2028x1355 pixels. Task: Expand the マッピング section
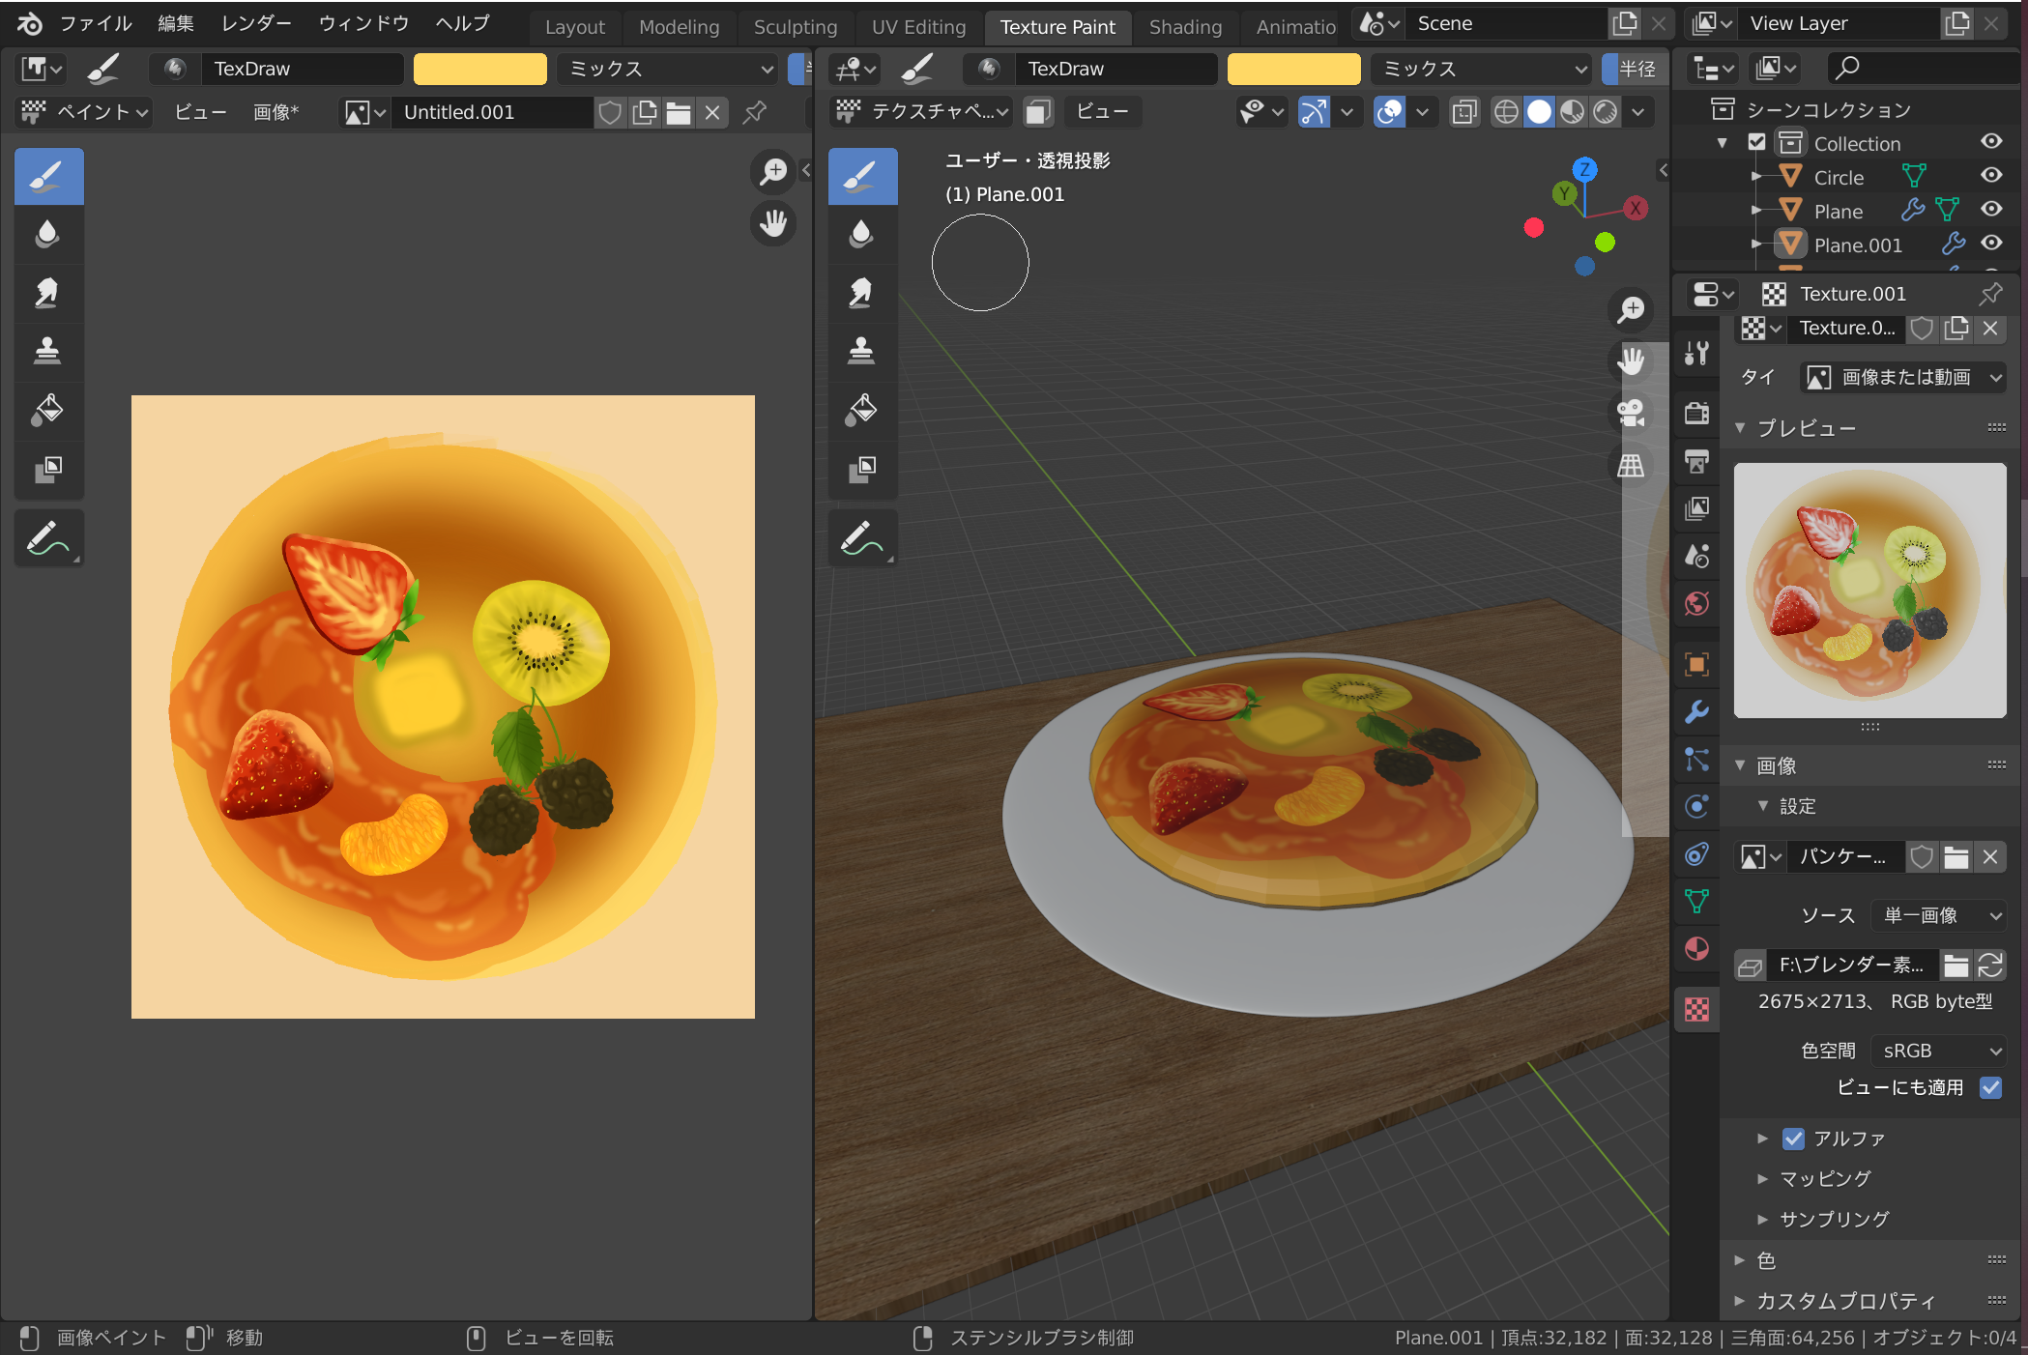[x=1825, y=1178]
